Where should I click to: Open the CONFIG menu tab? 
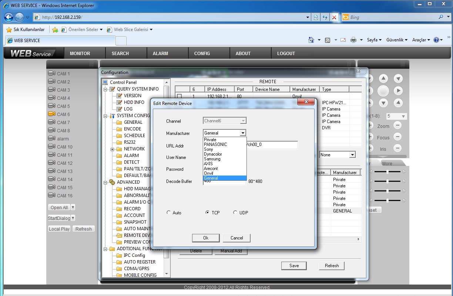tap(202, 53)
